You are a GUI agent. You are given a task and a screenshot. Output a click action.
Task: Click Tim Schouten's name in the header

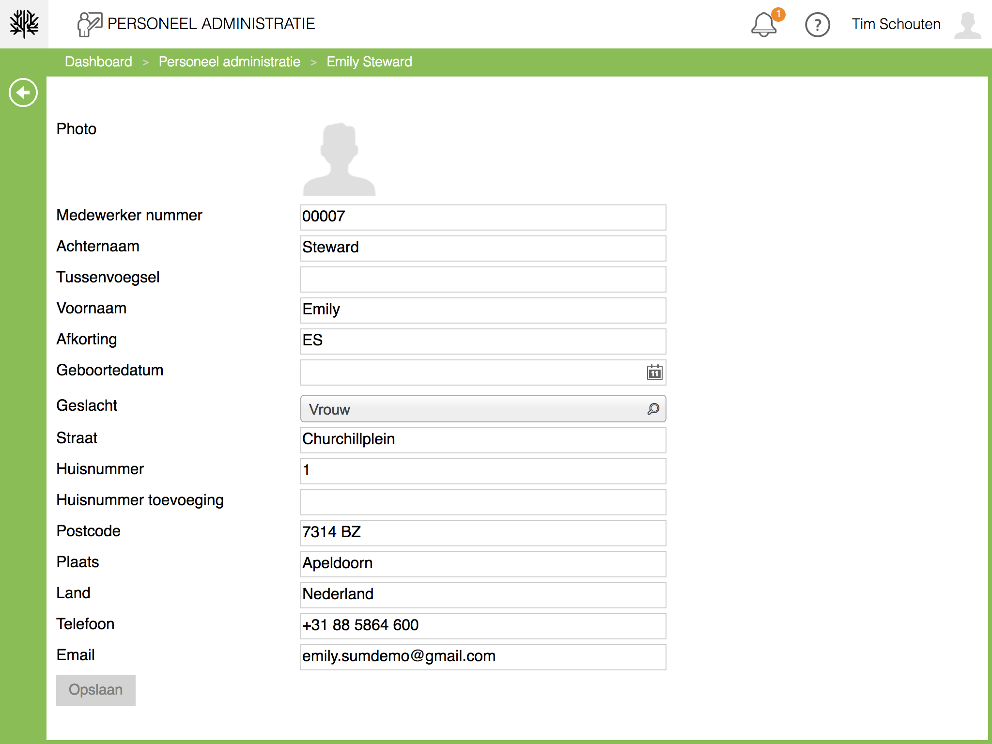[896, 24]
